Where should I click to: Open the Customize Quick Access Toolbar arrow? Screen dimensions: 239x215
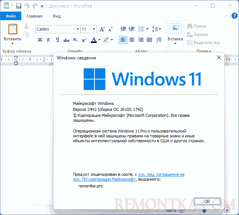click(42, 6)
